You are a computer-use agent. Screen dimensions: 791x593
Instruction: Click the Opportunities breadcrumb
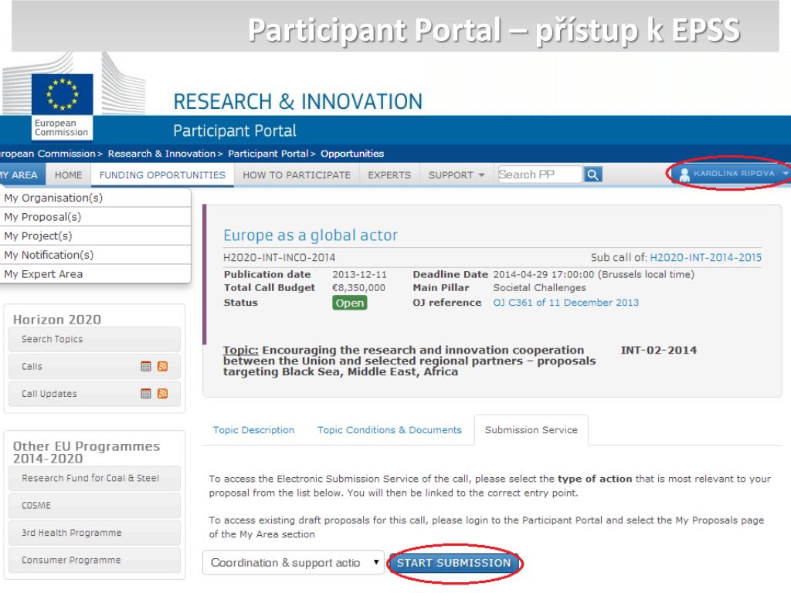coord(352,154)
